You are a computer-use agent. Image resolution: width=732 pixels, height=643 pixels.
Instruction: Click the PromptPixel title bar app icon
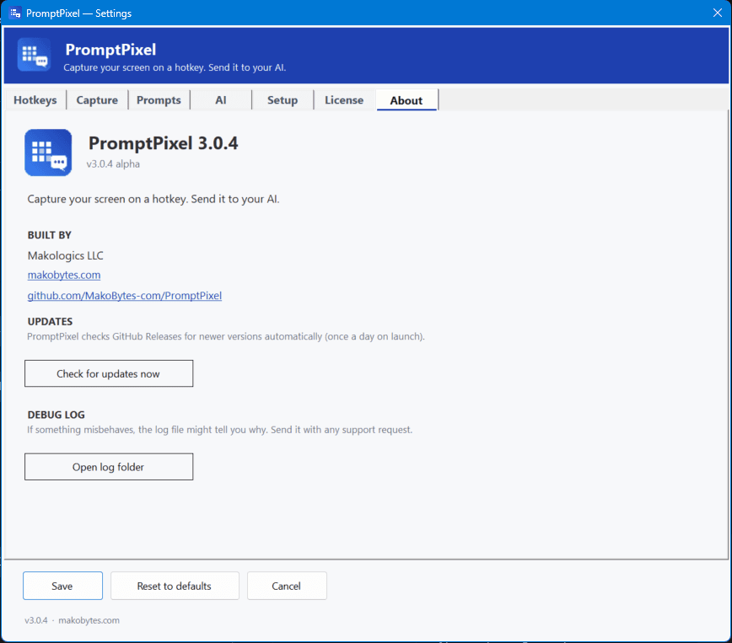coord(15,13)
